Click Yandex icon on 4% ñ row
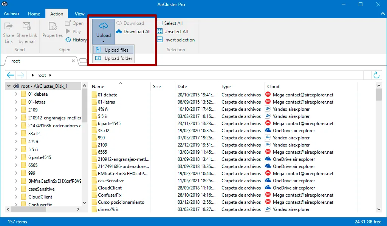 click(268, 109)
